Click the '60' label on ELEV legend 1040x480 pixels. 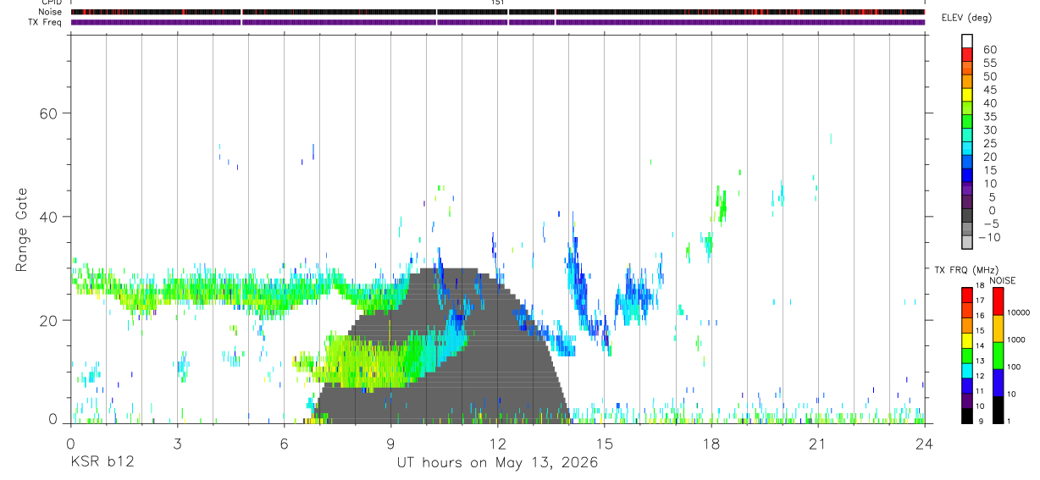(x=989, y=49)
